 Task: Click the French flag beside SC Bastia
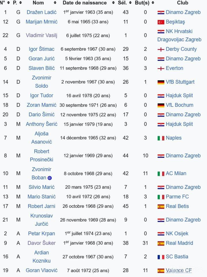point(161,257)
